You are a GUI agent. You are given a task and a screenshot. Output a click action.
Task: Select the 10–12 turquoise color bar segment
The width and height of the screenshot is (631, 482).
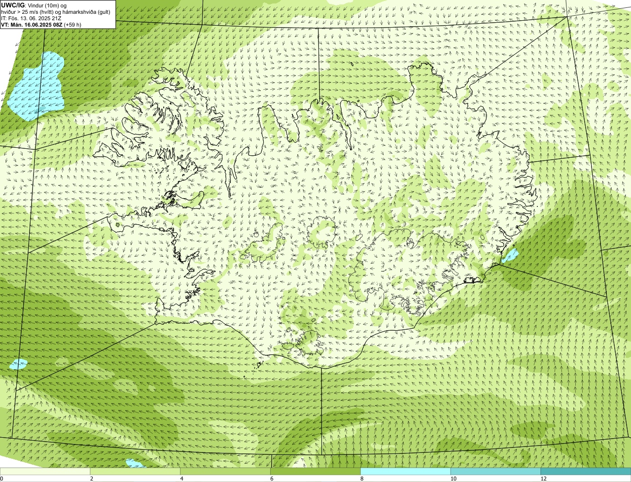point(495,471)
